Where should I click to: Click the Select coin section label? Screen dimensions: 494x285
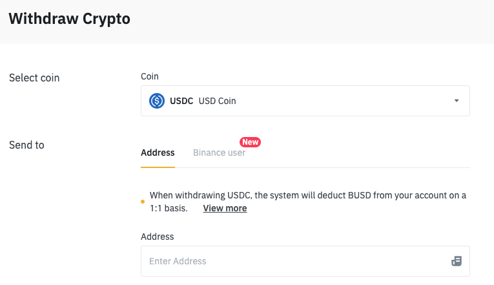coord(34,78)
